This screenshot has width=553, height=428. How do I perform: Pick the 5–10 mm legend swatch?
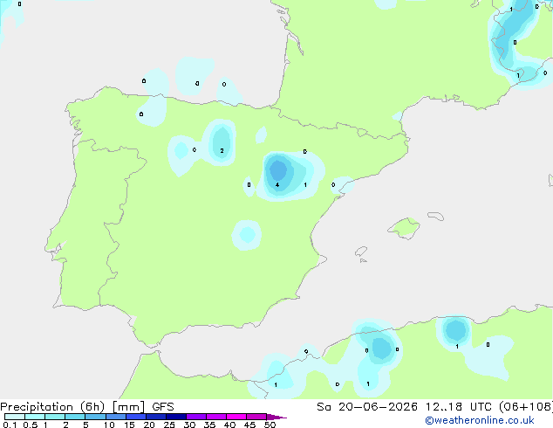coord(95,417)
